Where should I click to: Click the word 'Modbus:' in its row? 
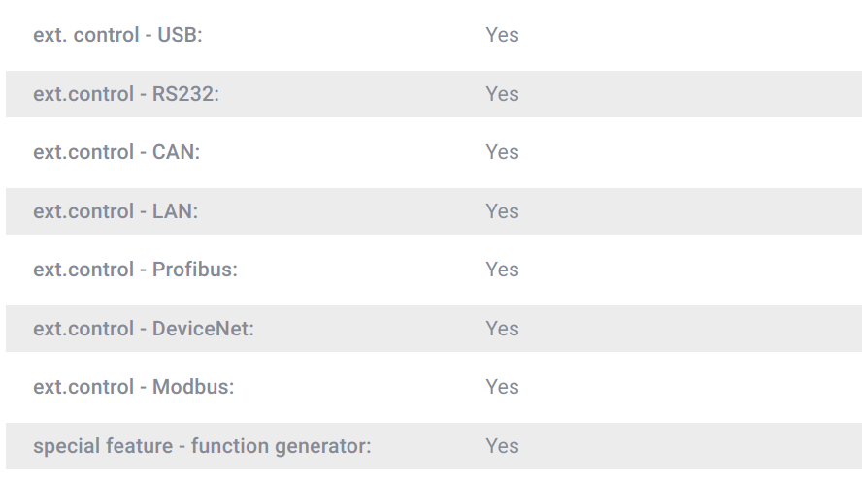coord(193,387)
